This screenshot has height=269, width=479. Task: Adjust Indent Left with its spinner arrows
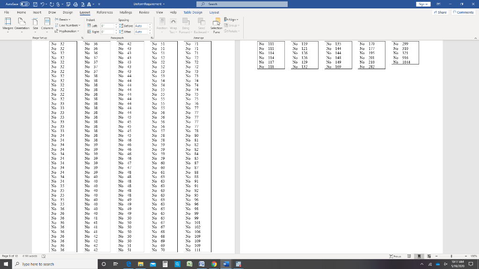(x=116, y=26)
